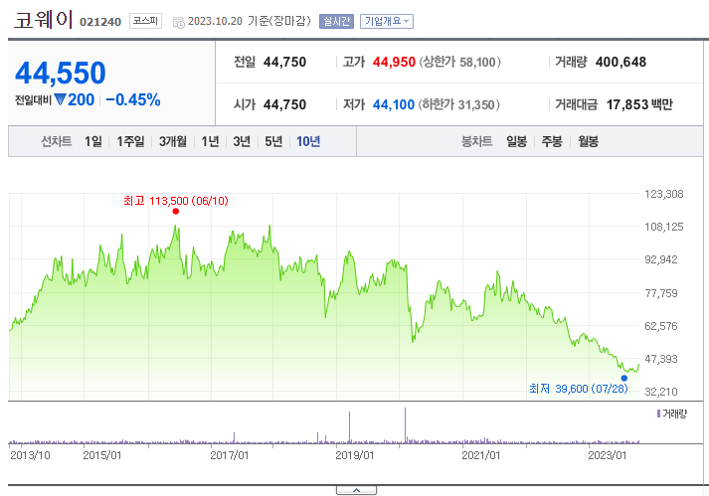
Task: Click the 2013/10 axis label
Action: coord(30,455)
